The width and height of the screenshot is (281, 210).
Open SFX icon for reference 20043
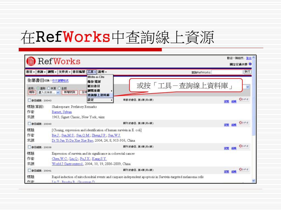244,99
